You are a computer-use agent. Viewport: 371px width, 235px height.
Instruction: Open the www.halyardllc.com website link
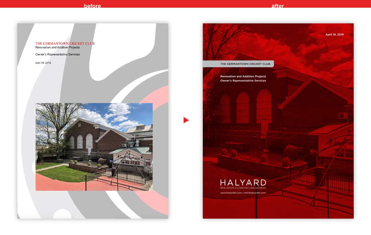tap(231, 193)
